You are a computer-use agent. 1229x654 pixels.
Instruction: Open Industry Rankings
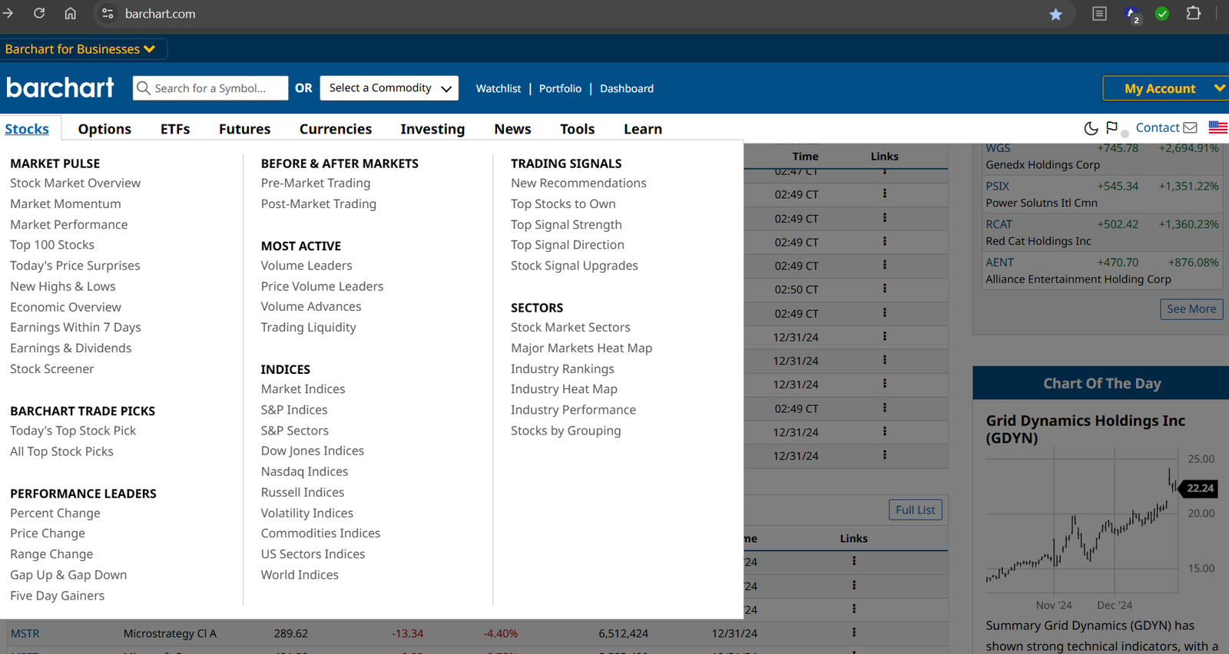562,368
